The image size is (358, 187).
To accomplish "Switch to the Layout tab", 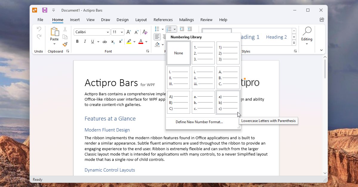I will coord(141,20).
